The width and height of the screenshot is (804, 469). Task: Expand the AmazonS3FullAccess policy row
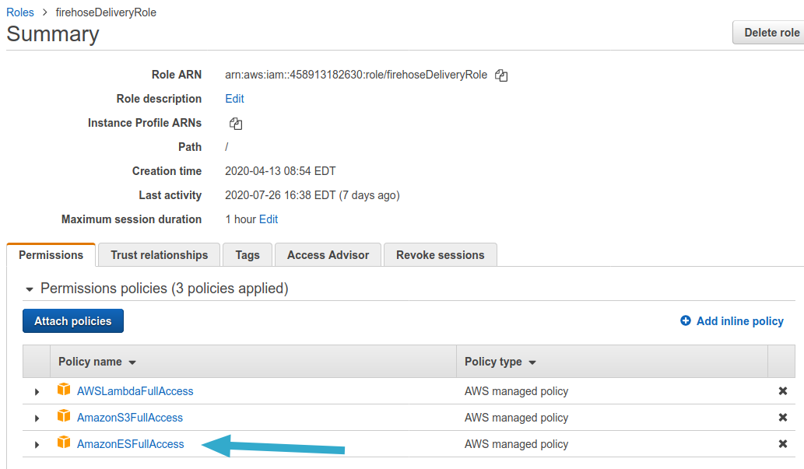(x=37, y=418)
